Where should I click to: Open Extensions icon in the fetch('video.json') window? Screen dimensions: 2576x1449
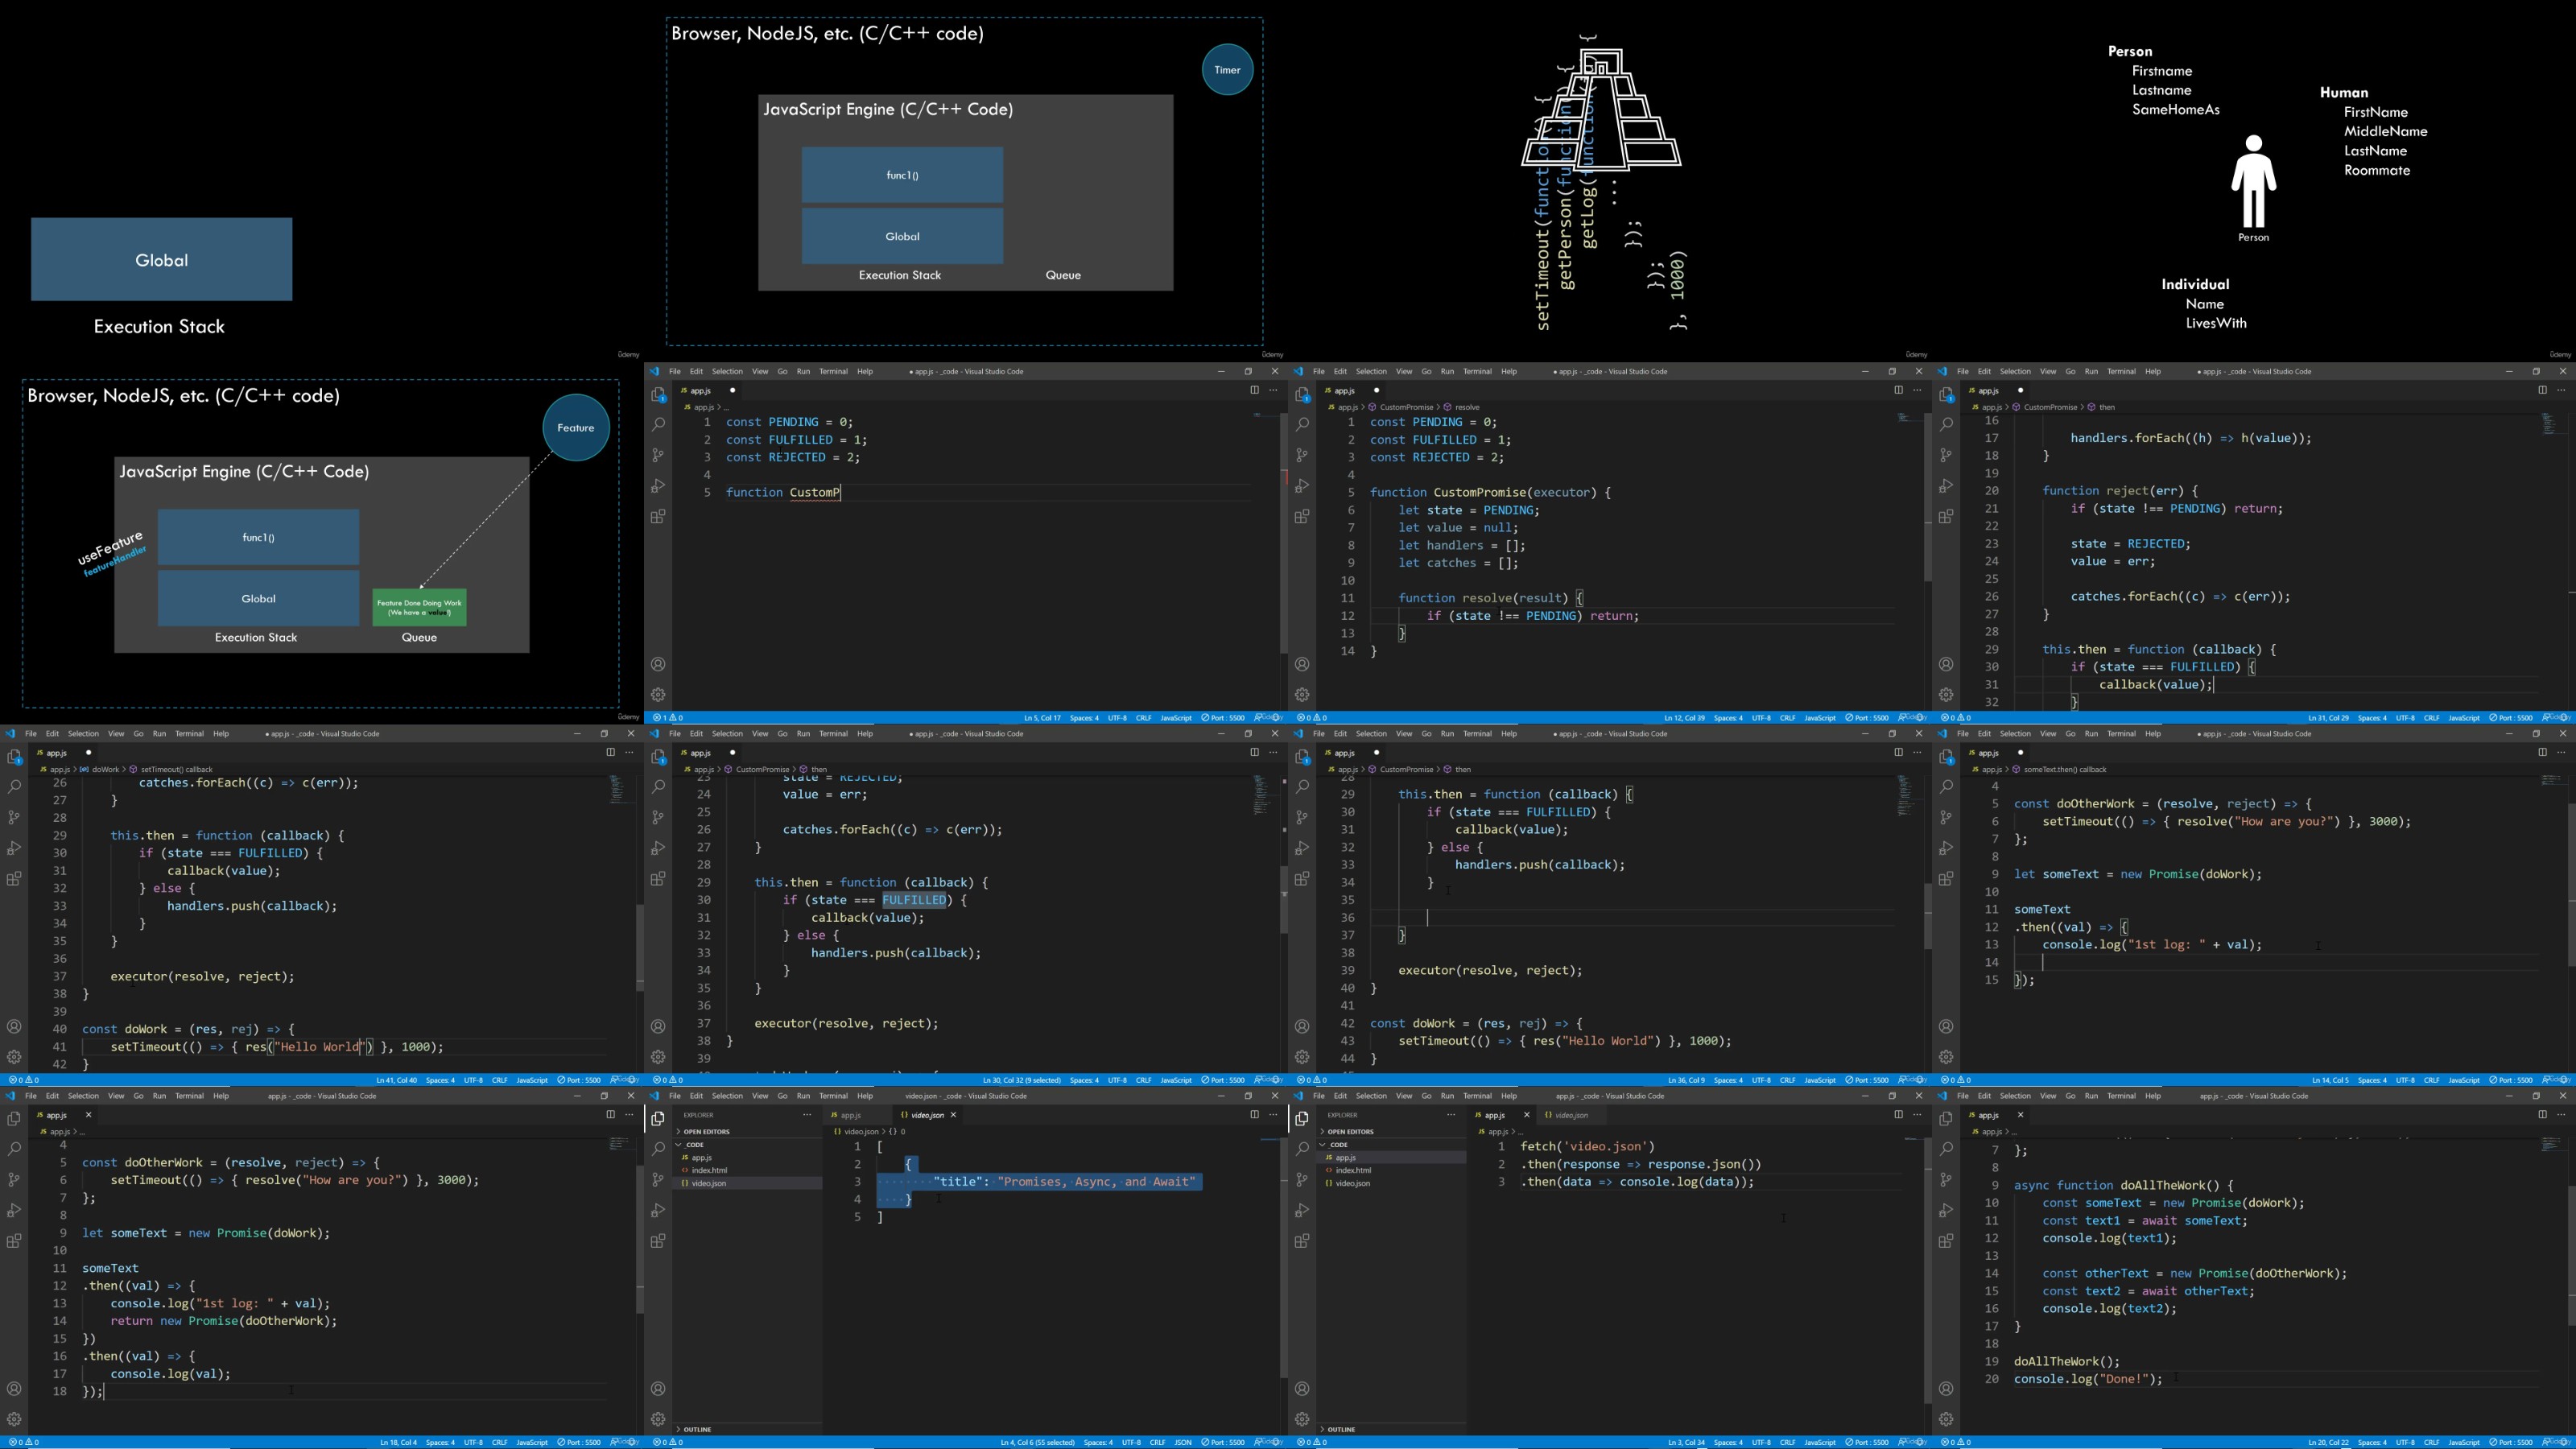[1302, 1241]
